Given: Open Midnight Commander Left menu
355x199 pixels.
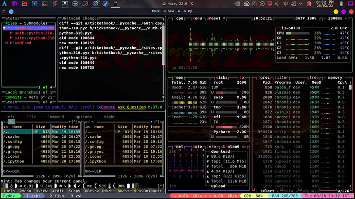Looking at the screenshot, I should [x=10, y=117].
